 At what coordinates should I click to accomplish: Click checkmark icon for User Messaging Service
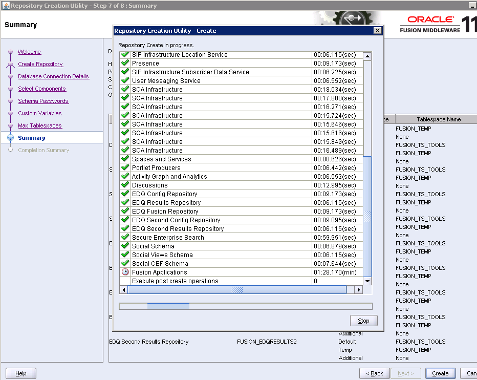pos(125,80)
